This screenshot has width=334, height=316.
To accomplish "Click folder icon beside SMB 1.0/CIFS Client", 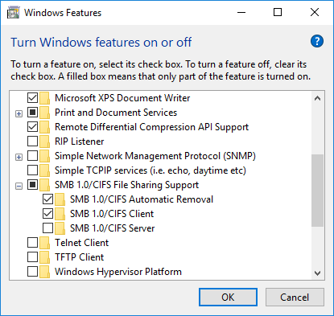I will click(60, 214).
